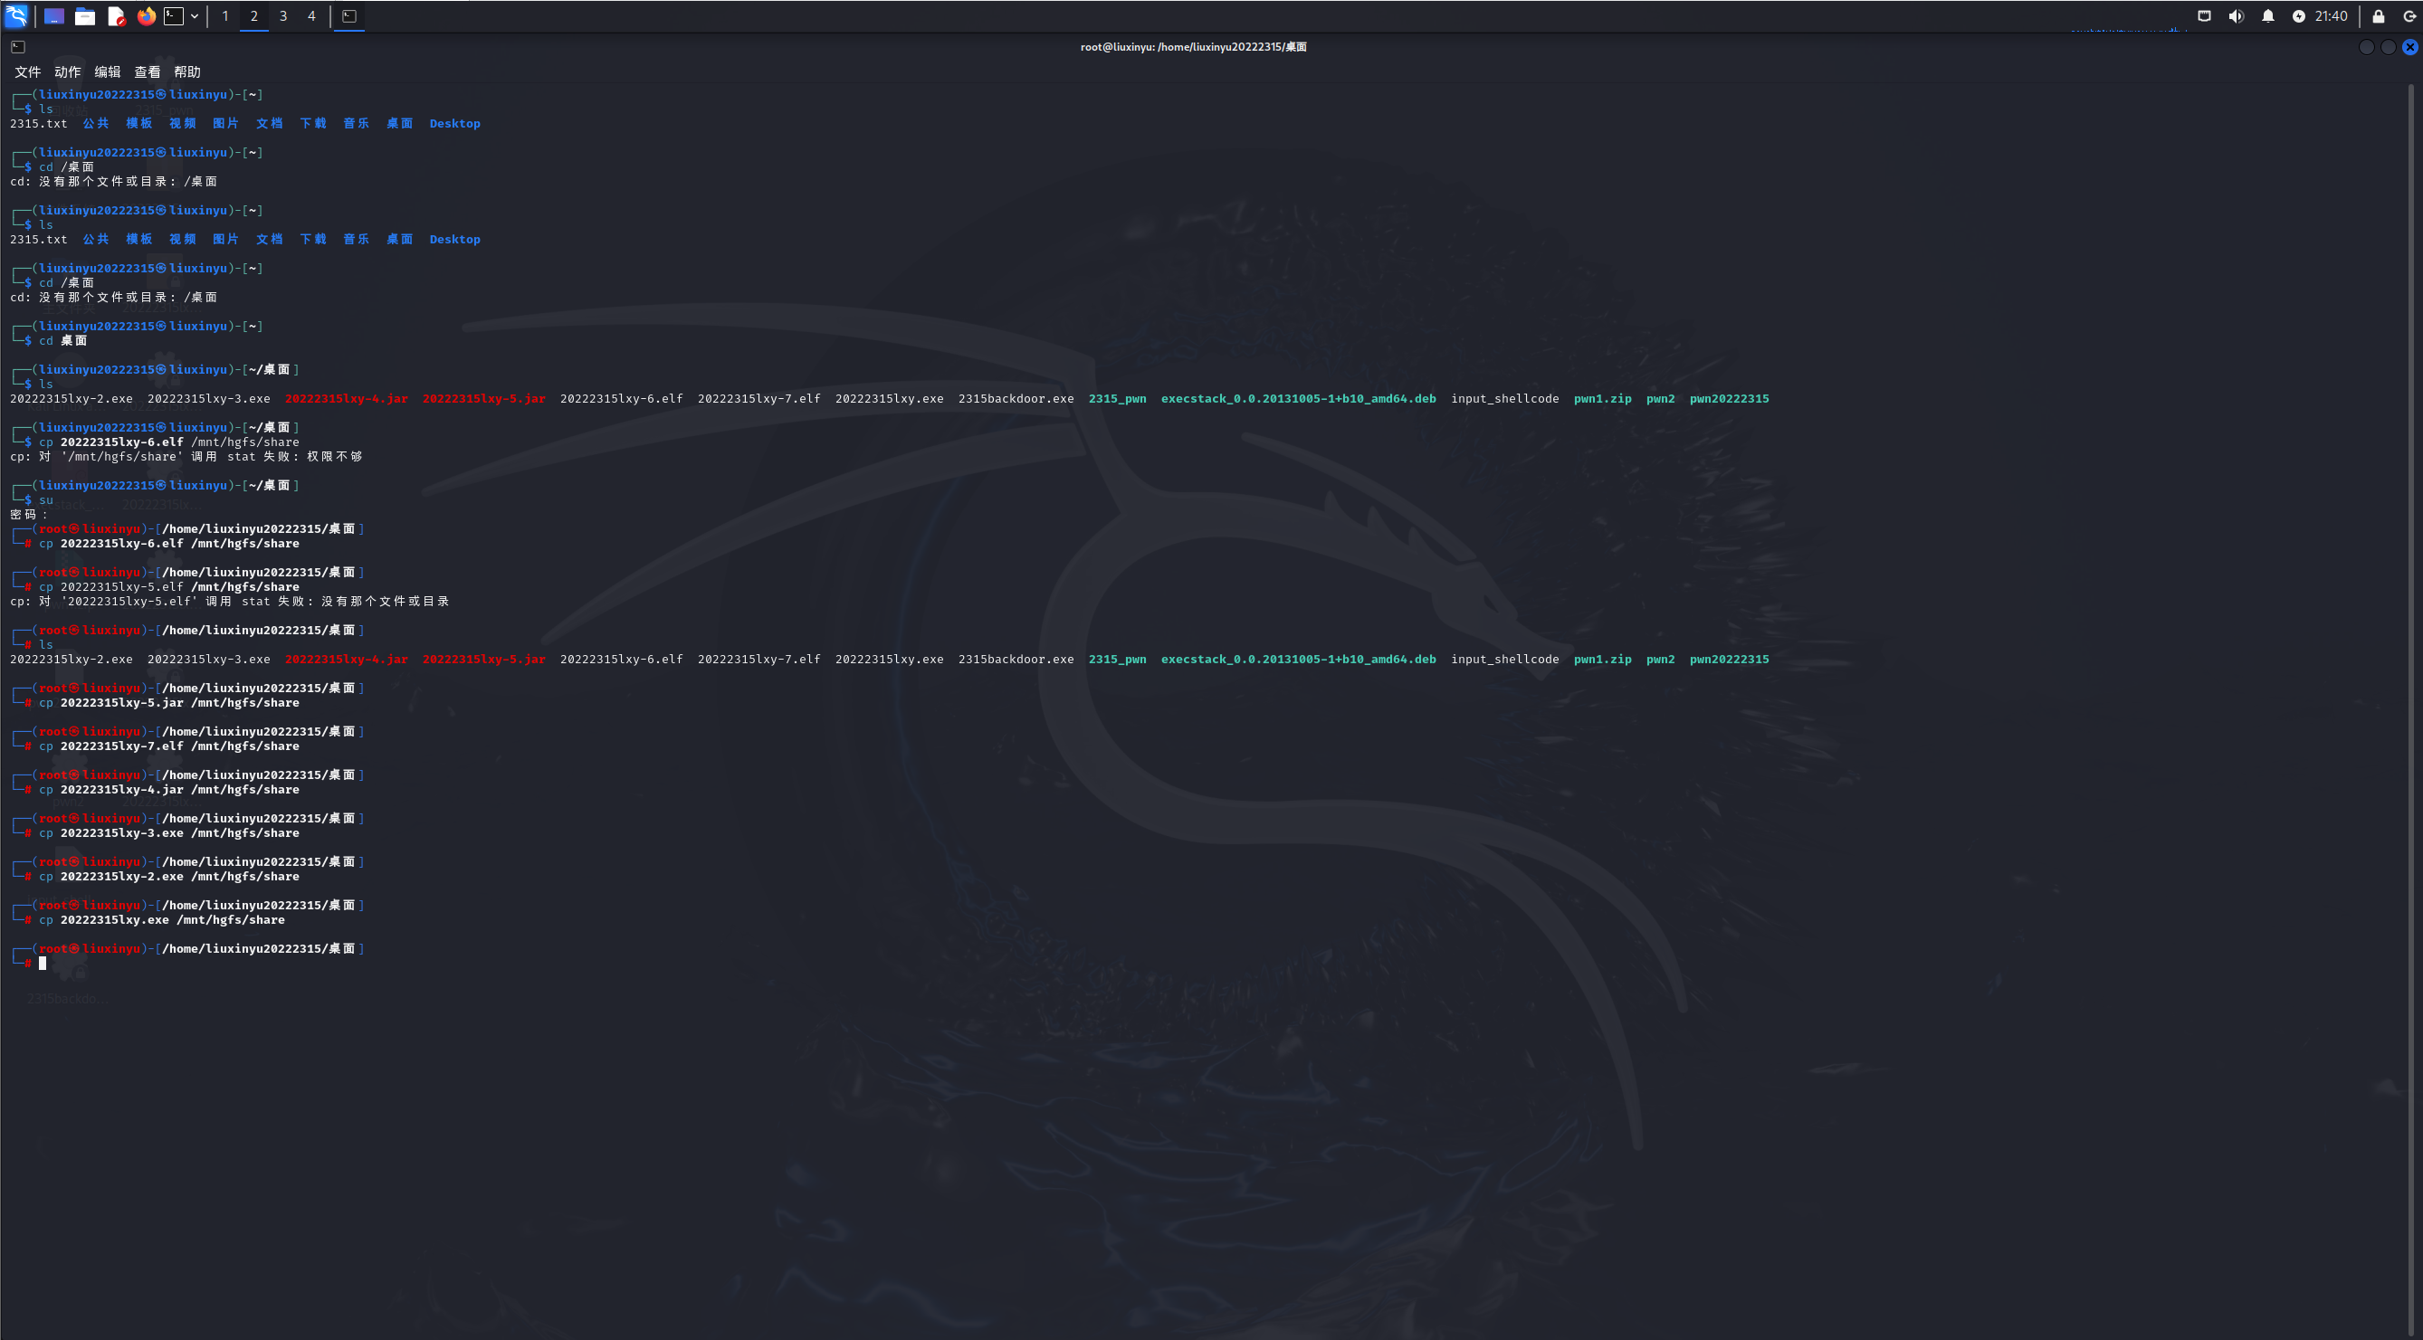
Task: Open the Kali applications menu icon
Action: (17, 16)
